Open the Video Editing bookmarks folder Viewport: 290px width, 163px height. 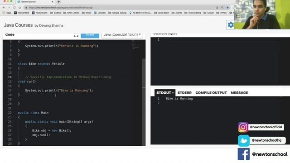pos(193,13)
